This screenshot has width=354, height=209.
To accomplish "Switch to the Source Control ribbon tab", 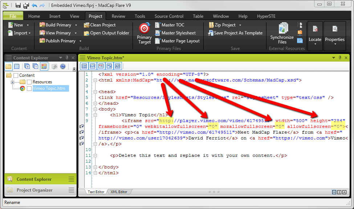I will pos(169,16).
